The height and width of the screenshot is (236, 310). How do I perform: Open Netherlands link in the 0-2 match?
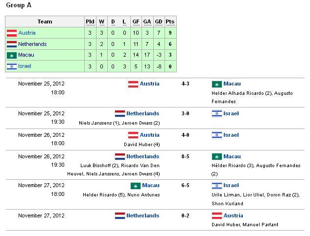pyautogui.click(x=143, y=215)
